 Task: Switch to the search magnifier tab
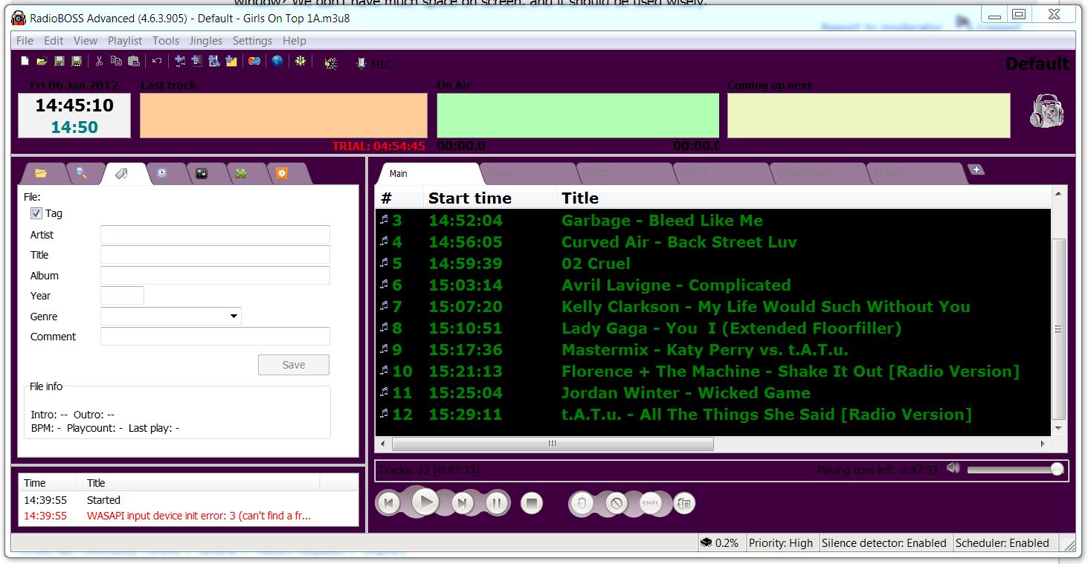(x=81, y=173)
